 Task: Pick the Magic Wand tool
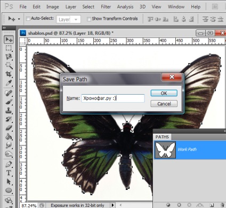9,65
